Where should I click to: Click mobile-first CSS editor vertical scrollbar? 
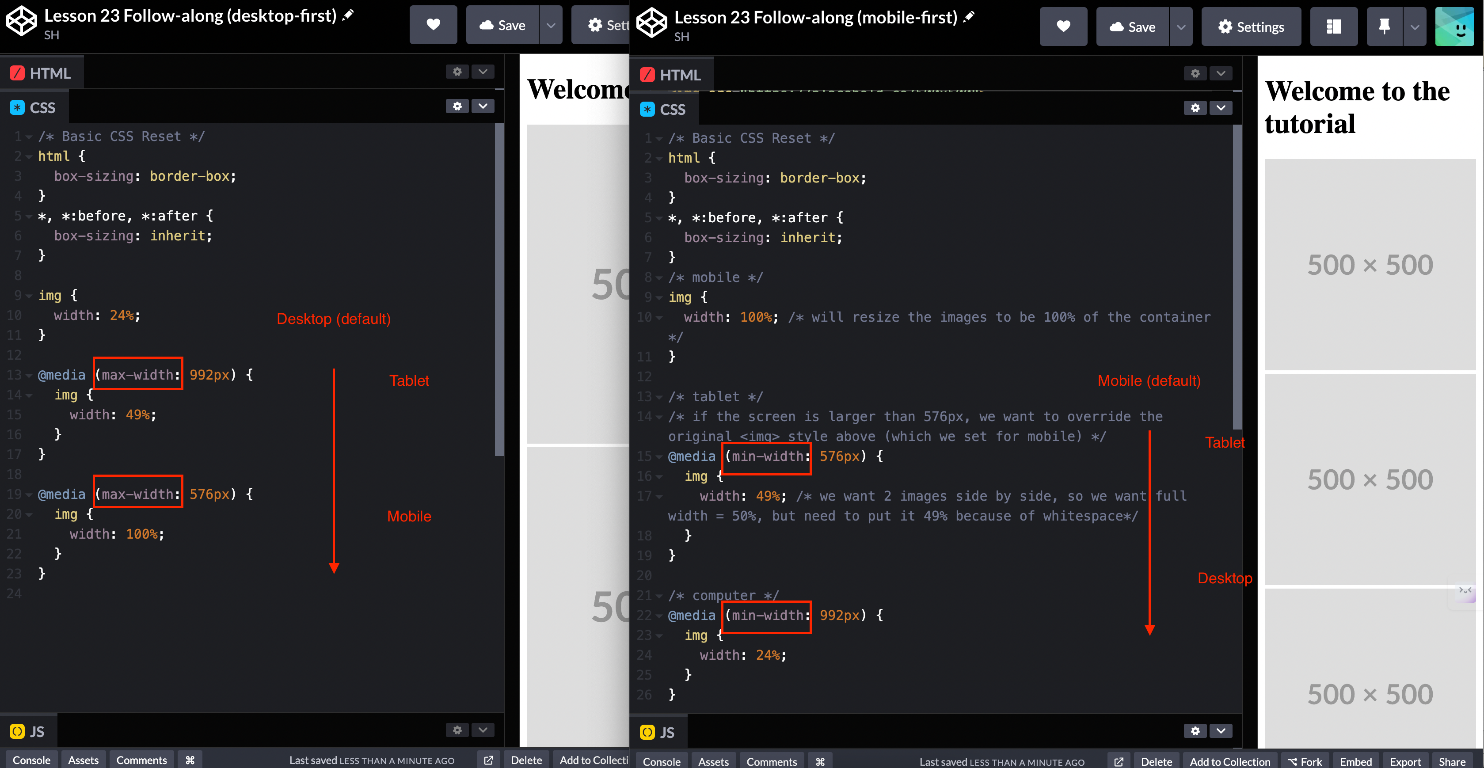[1237, 278]
